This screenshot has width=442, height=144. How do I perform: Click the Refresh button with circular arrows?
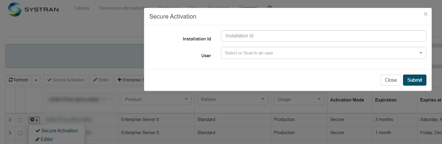pos(19,80)
